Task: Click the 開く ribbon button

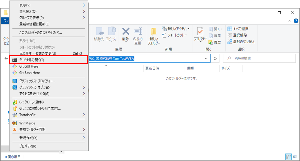Action: pyautogui.click(x=215, y=29)
